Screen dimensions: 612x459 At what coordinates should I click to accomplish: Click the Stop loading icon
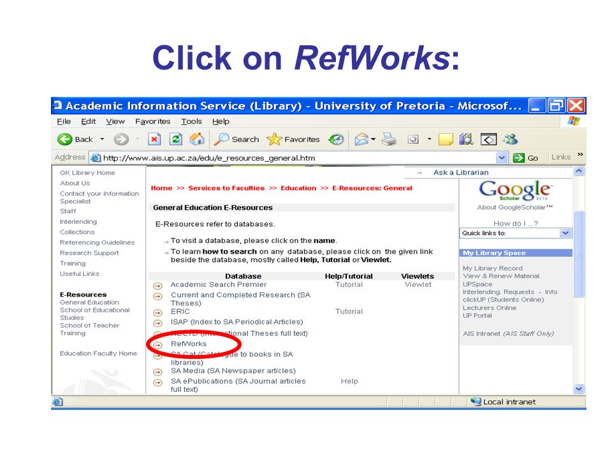(x=154, y=139)
